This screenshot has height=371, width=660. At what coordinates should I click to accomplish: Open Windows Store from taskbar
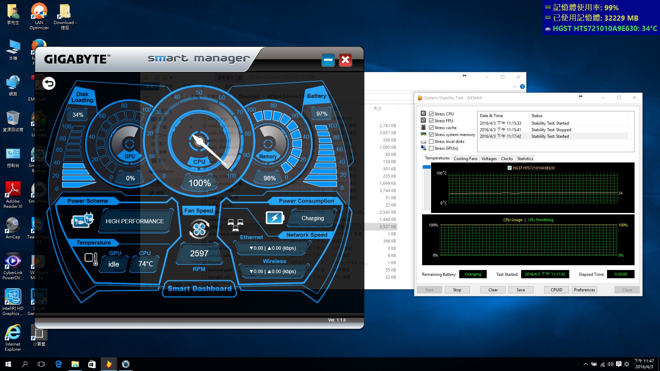tap(92, 364)
